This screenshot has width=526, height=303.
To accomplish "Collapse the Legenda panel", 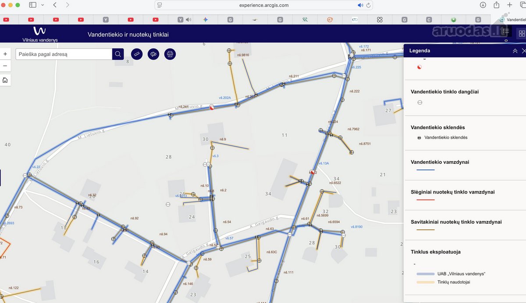I will click(x=515, y=51).
